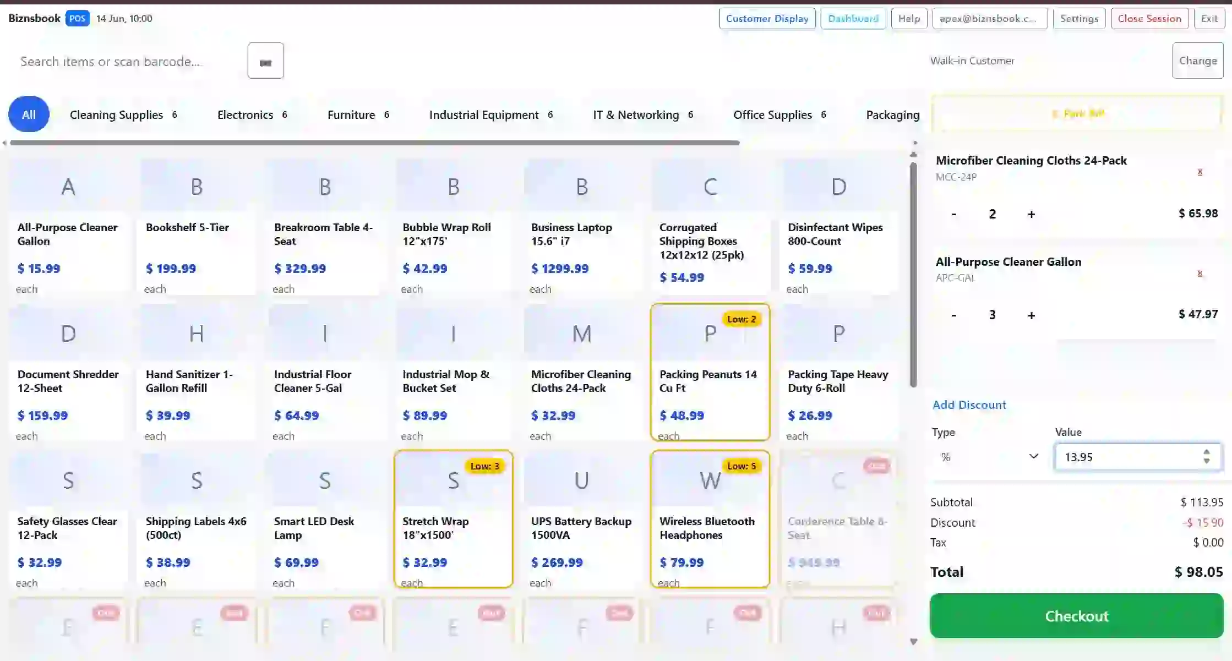
Task: Open the Help button
Action: tap(909, 19)
